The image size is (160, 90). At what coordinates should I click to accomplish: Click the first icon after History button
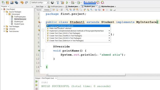tap(53, 10)
